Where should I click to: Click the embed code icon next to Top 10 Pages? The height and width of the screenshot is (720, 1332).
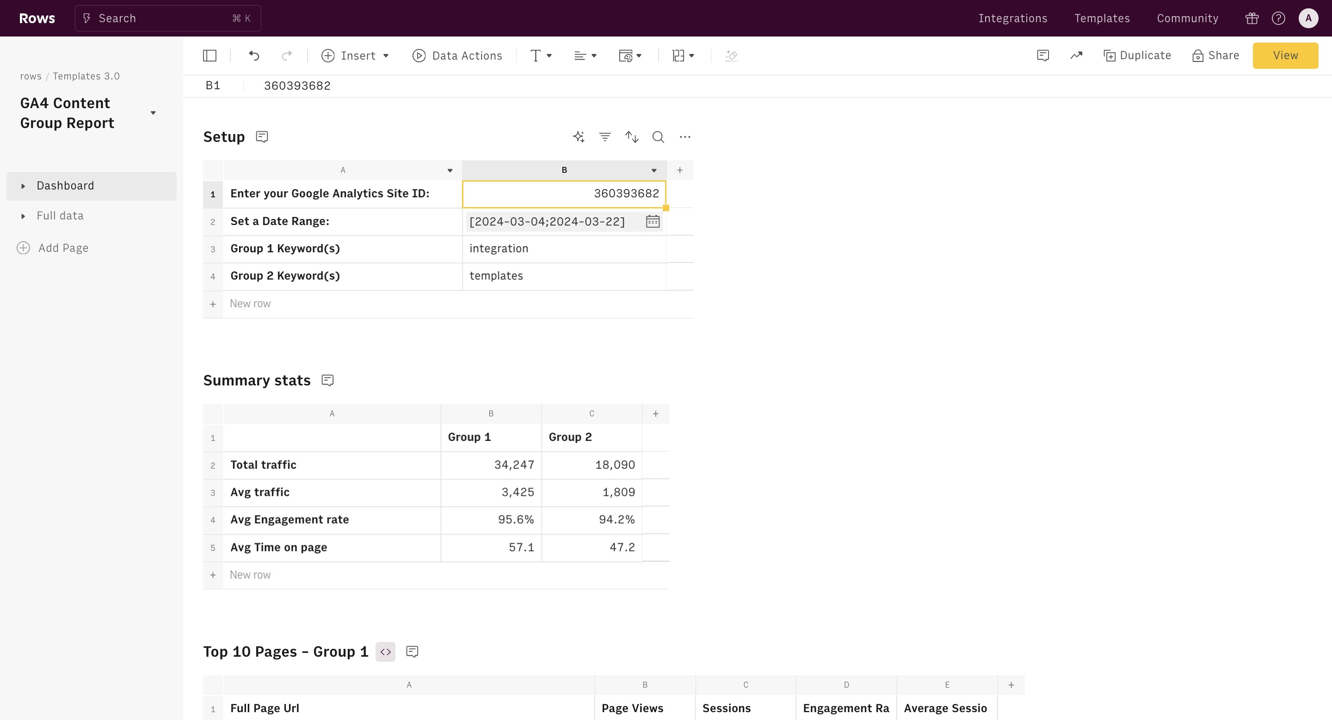tap(385, 652)
